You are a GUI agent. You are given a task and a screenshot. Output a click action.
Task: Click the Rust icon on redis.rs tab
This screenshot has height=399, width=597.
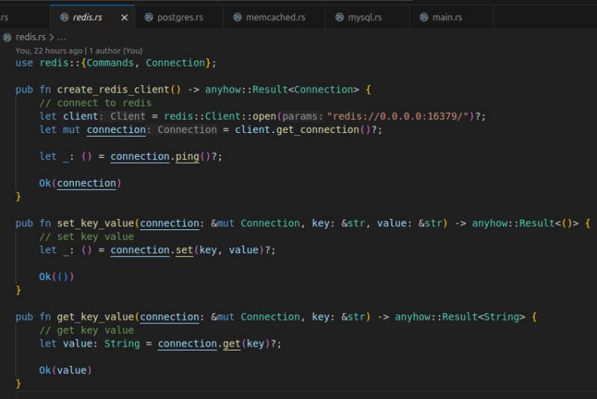point(63,16)
